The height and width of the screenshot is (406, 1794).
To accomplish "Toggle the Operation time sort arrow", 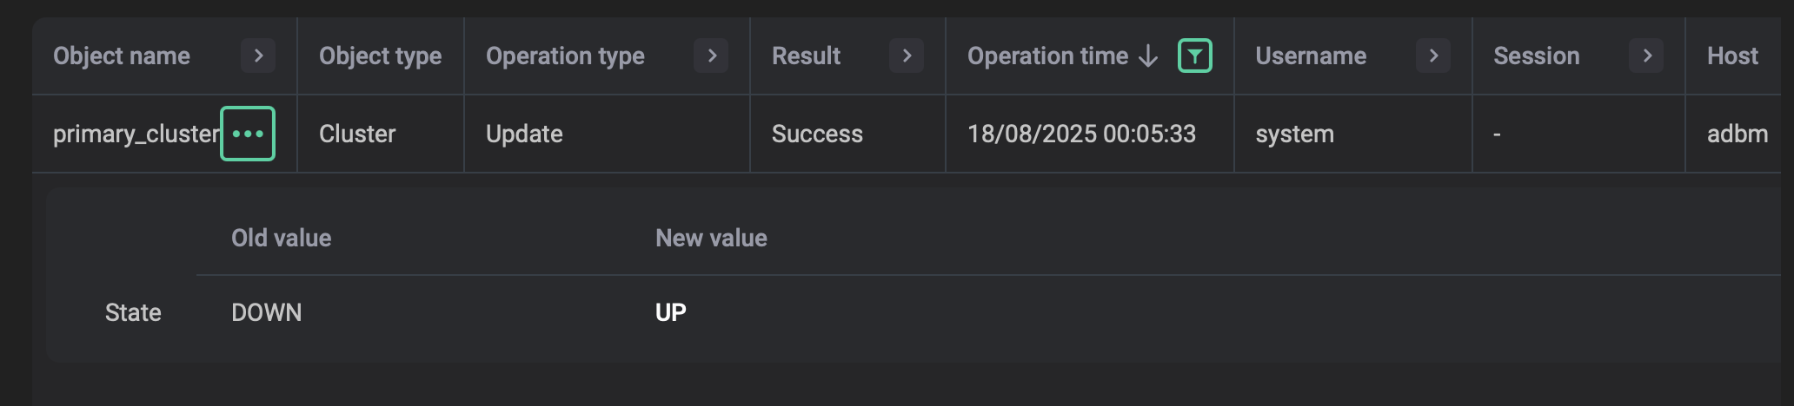I will point(1148,56).
